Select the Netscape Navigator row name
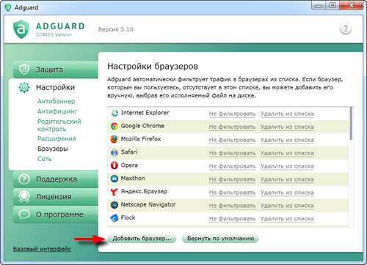Viewport: 367px width, 265px height. pyautogui.click(x=148, y=204)
